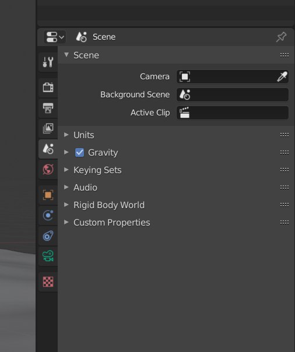Open the Object Data camera properties tab
Screen dimensions: 295x352
click(48, 256)
